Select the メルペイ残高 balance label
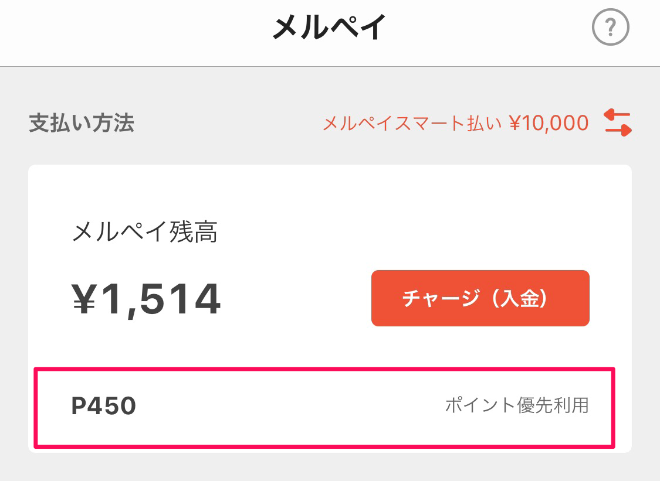This screenshot has height=481, width=660. 144,233
